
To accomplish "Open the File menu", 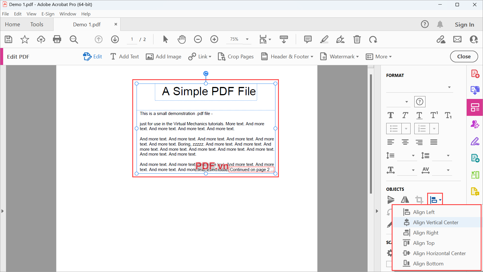I will tap(5, 14).
